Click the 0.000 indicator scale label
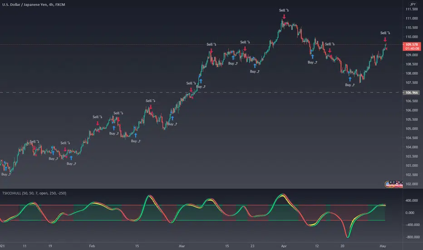This screenshot has width=423, height=250. 410,213
